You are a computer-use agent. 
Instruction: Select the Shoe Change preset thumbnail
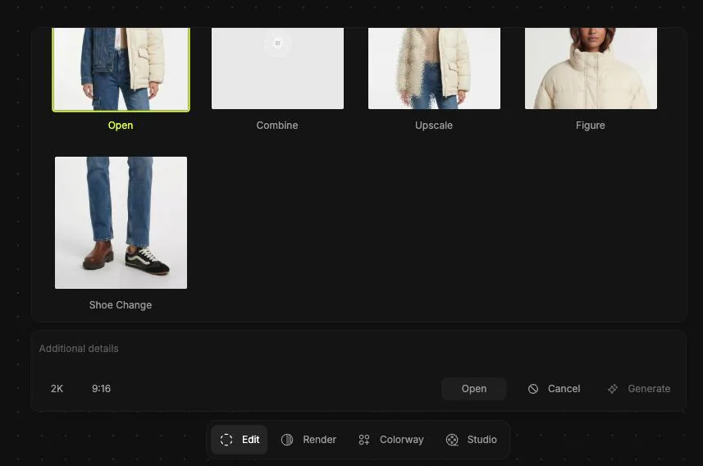point(121,222)
